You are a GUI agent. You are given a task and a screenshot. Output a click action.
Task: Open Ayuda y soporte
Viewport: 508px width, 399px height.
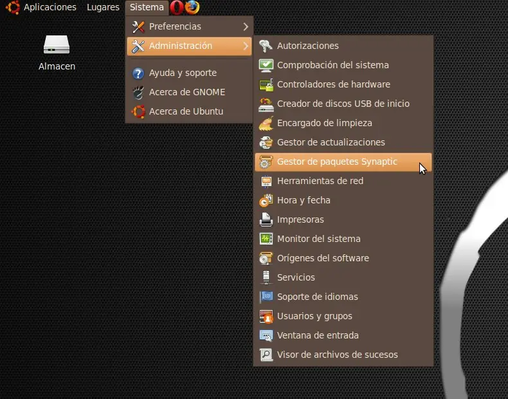(x=190, y=73)
